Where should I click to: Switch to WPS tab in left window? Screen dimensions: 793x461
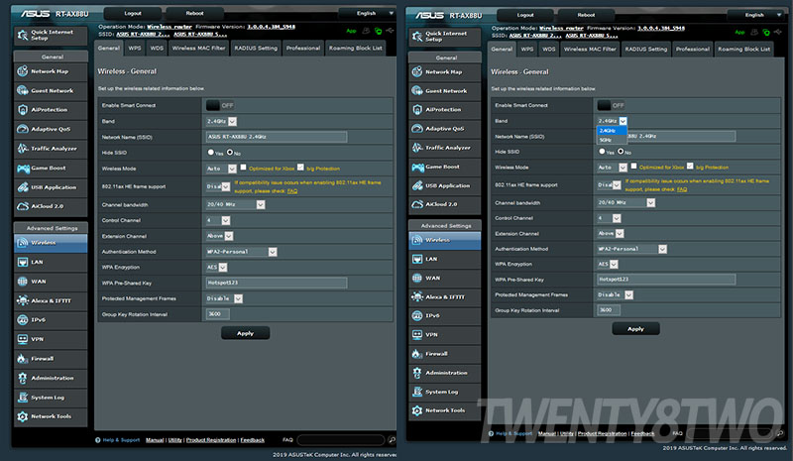point(135,48)
